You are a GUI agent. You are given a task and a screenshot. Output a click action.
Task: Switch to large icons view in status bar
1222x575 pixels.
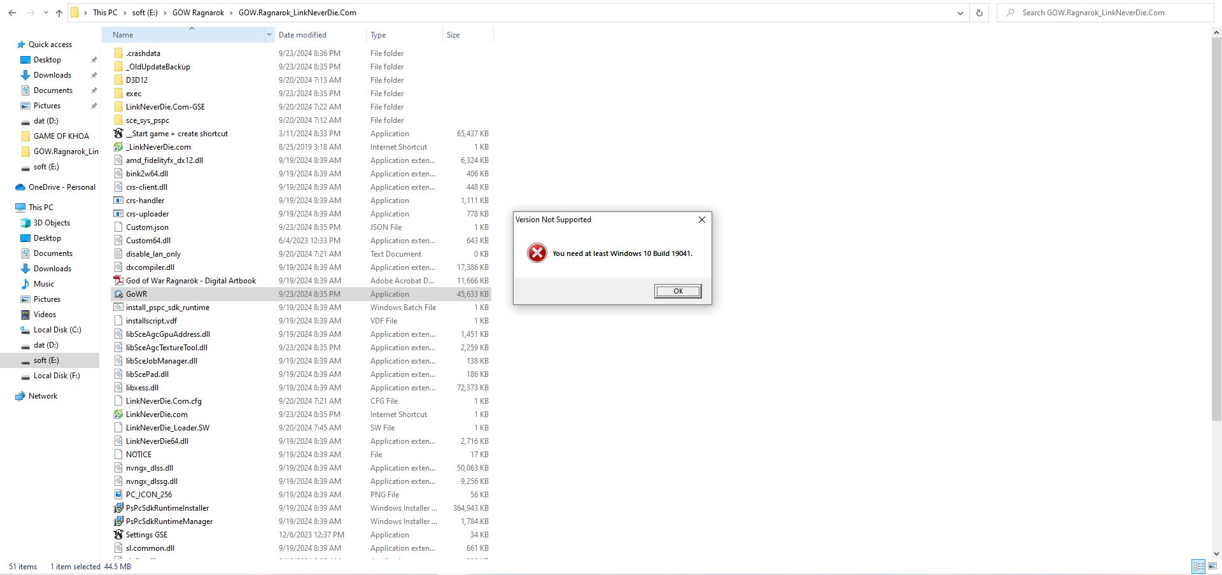(x=1212, y=566)
